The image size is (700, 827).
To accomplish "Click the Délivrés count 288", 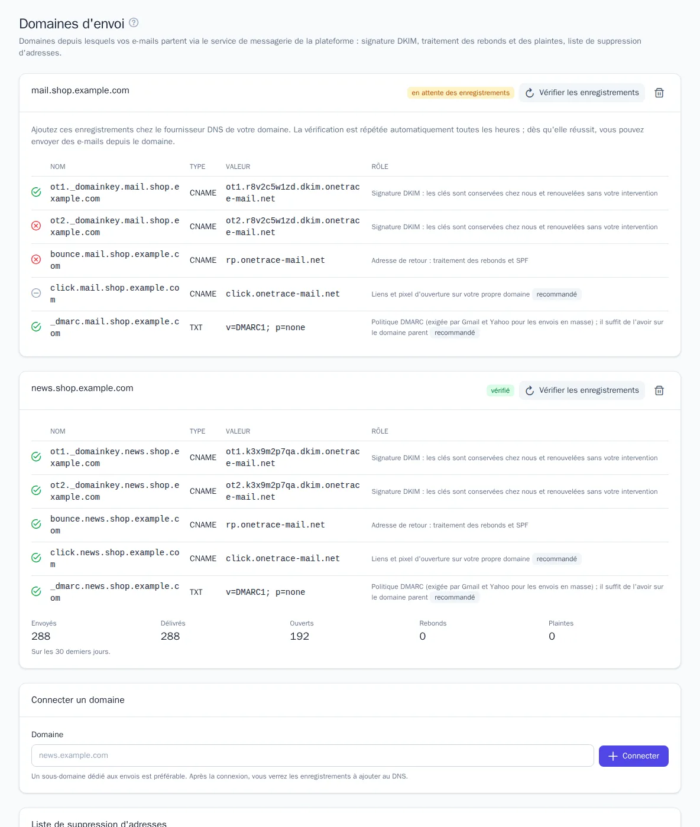I will click(170, 636).
